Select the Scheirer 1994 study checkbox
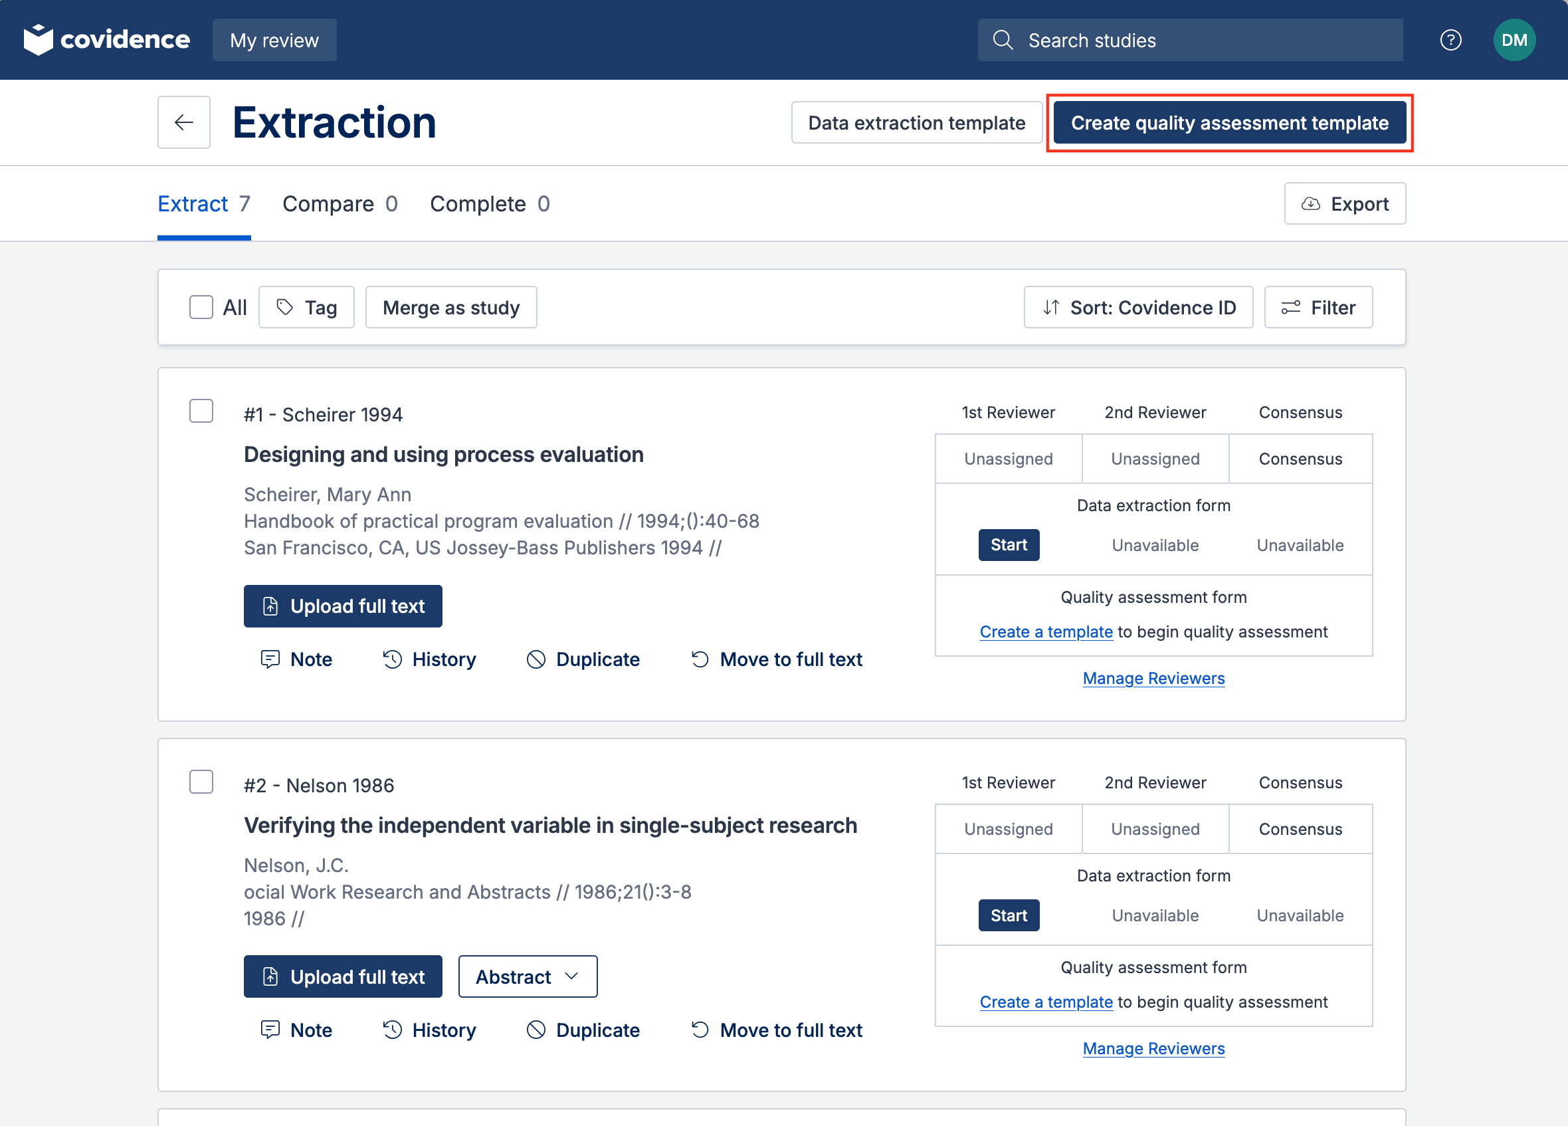The image size is (1568, 1126). tap(201, 411)
